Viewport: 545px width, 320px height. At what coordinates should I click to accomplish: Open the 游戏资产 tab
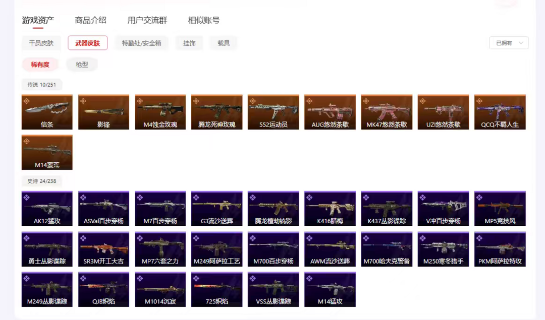pos(38,20)
